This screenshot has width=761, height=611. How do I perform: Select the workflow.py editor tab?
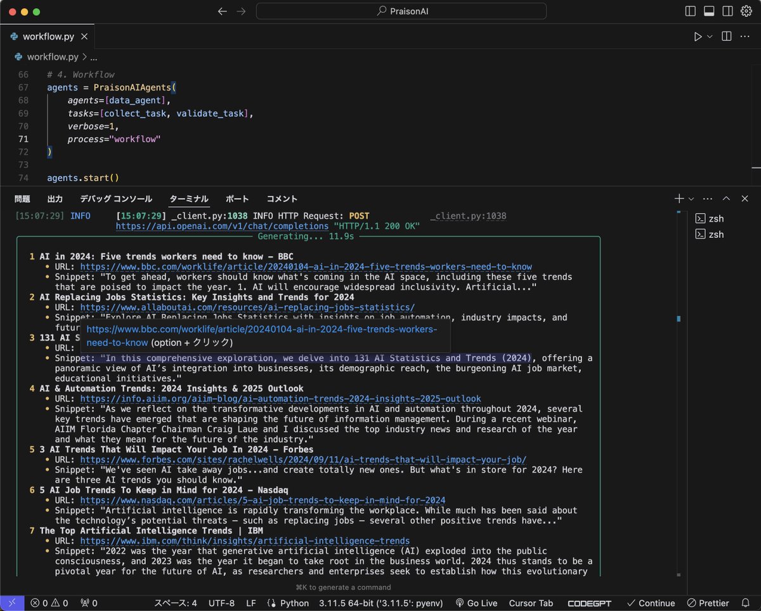click(x=48, y=37)
